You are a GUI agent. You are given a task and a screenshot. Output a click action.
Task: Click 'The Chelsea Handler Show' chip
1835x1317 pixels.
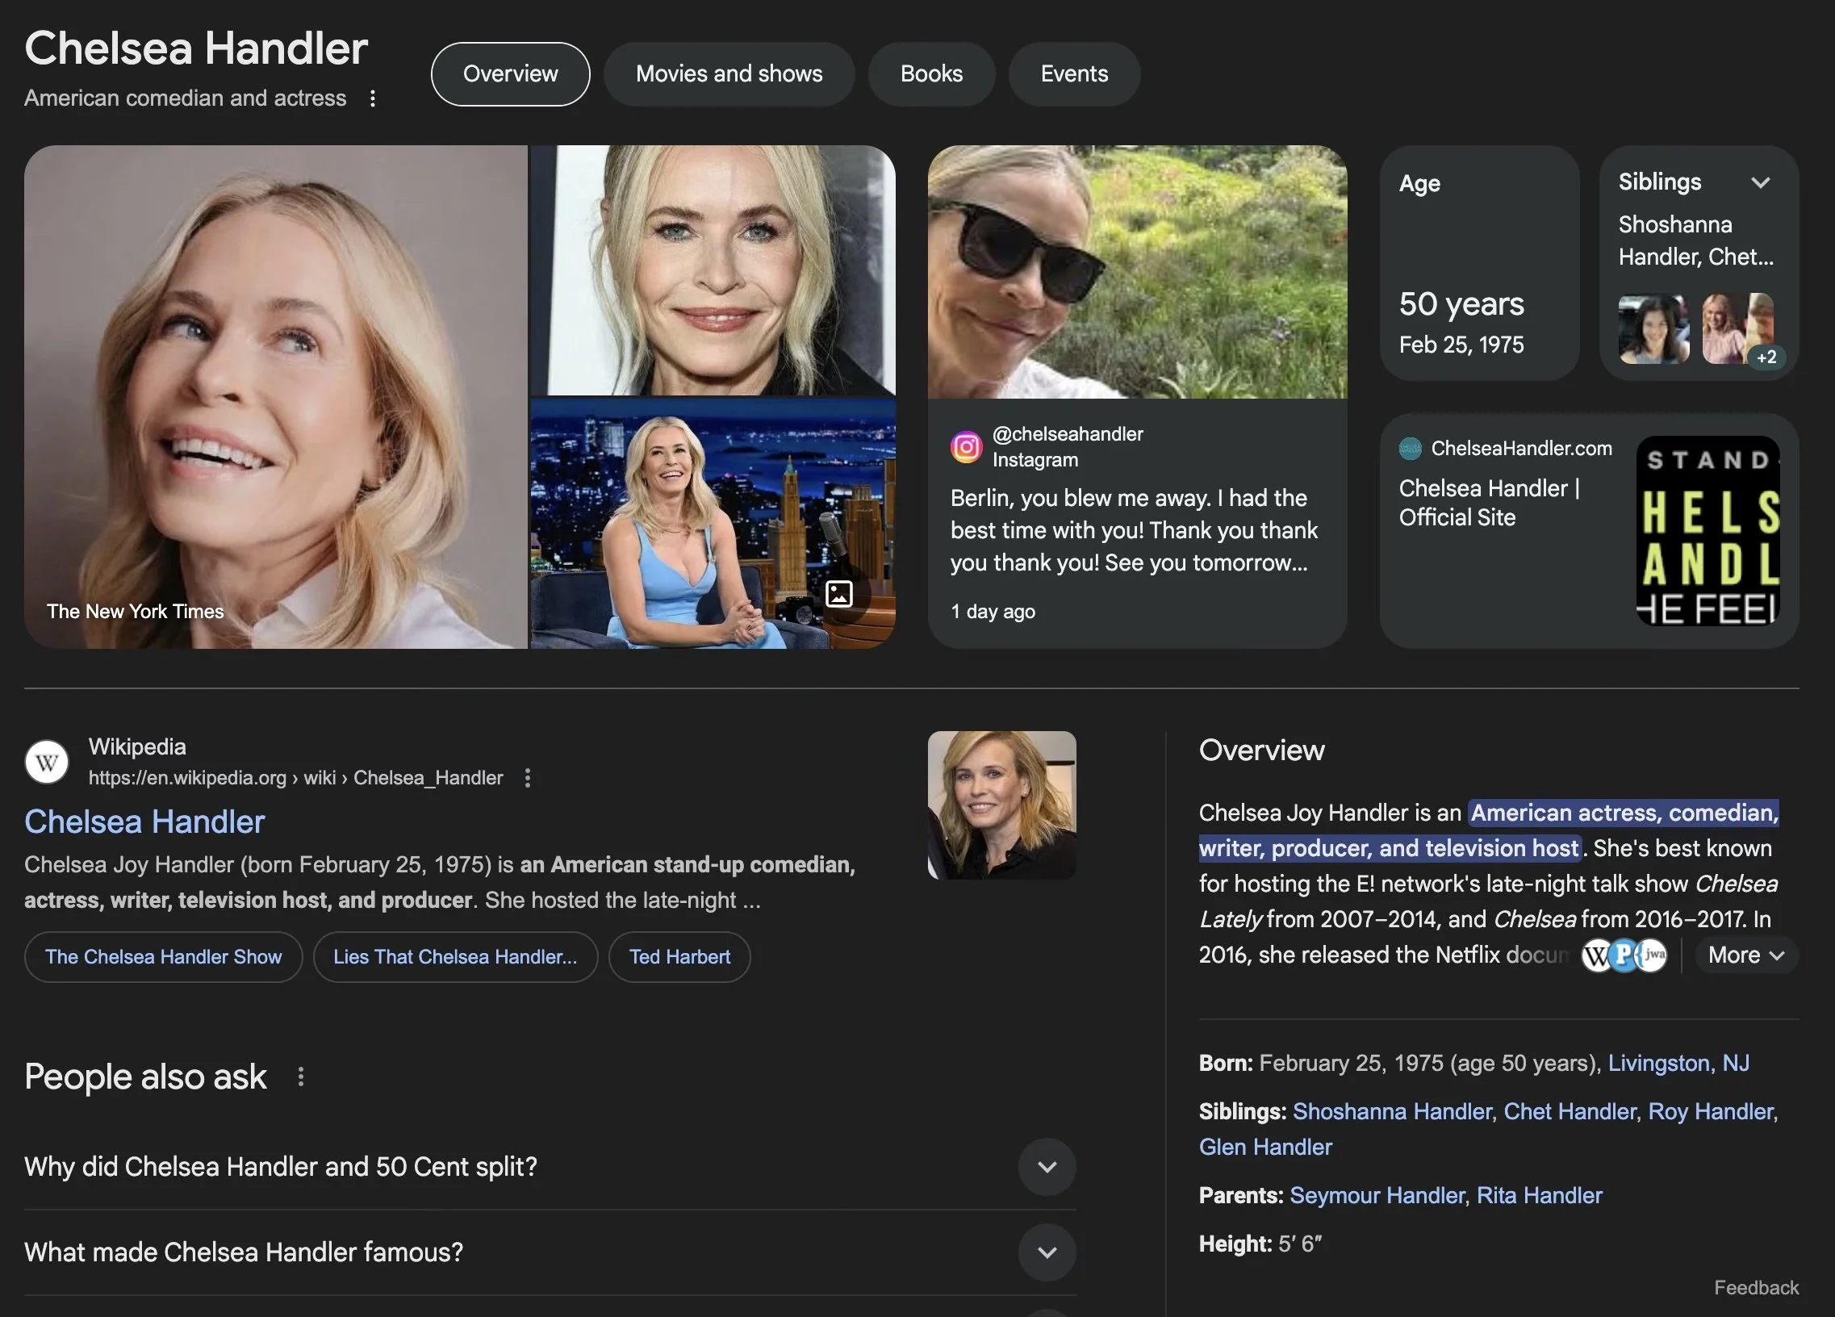[164, 957]
